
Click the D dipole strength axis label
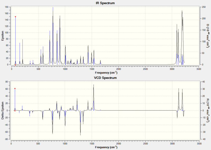pos(208,36)
